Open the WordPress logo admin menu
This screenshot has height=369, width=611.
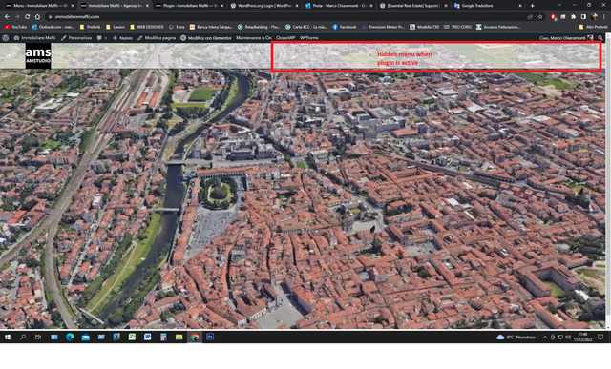click(6, 38)
